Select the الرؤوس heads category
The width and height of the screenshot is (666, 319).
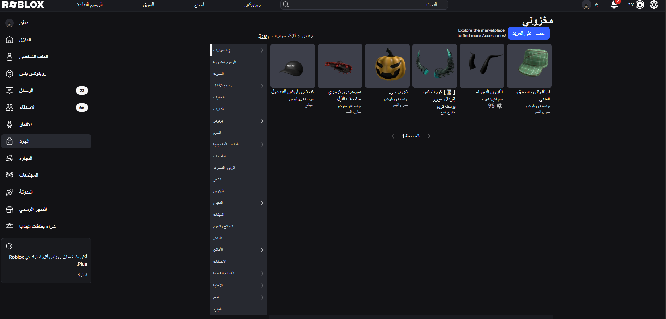[238, 191]
